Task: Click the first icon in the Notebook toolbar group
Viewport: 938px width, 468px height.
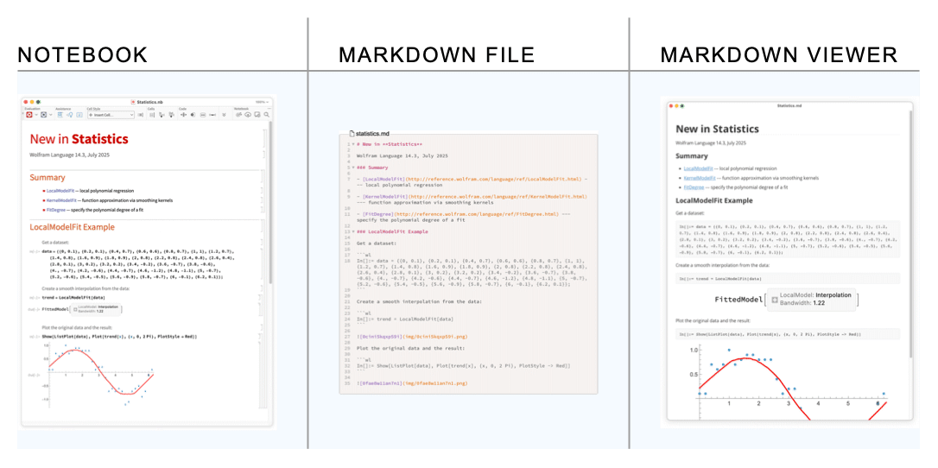Action: point(238,115)
